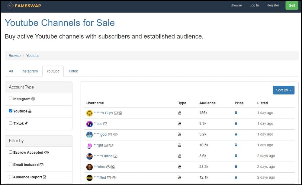Click the price lock icon for ght
Screen dimensions: 302x185
point(236,145)
